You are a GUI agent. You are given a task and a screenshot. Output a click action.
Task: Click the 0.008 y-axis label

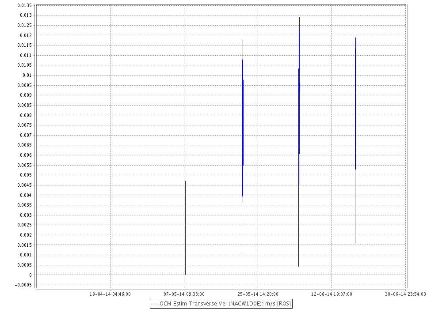pos(26,115)
